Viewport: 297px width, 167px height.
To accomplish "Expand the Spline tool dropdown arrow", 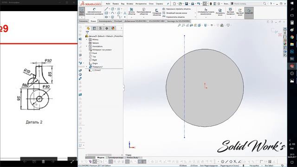I will tap(122, 9).
